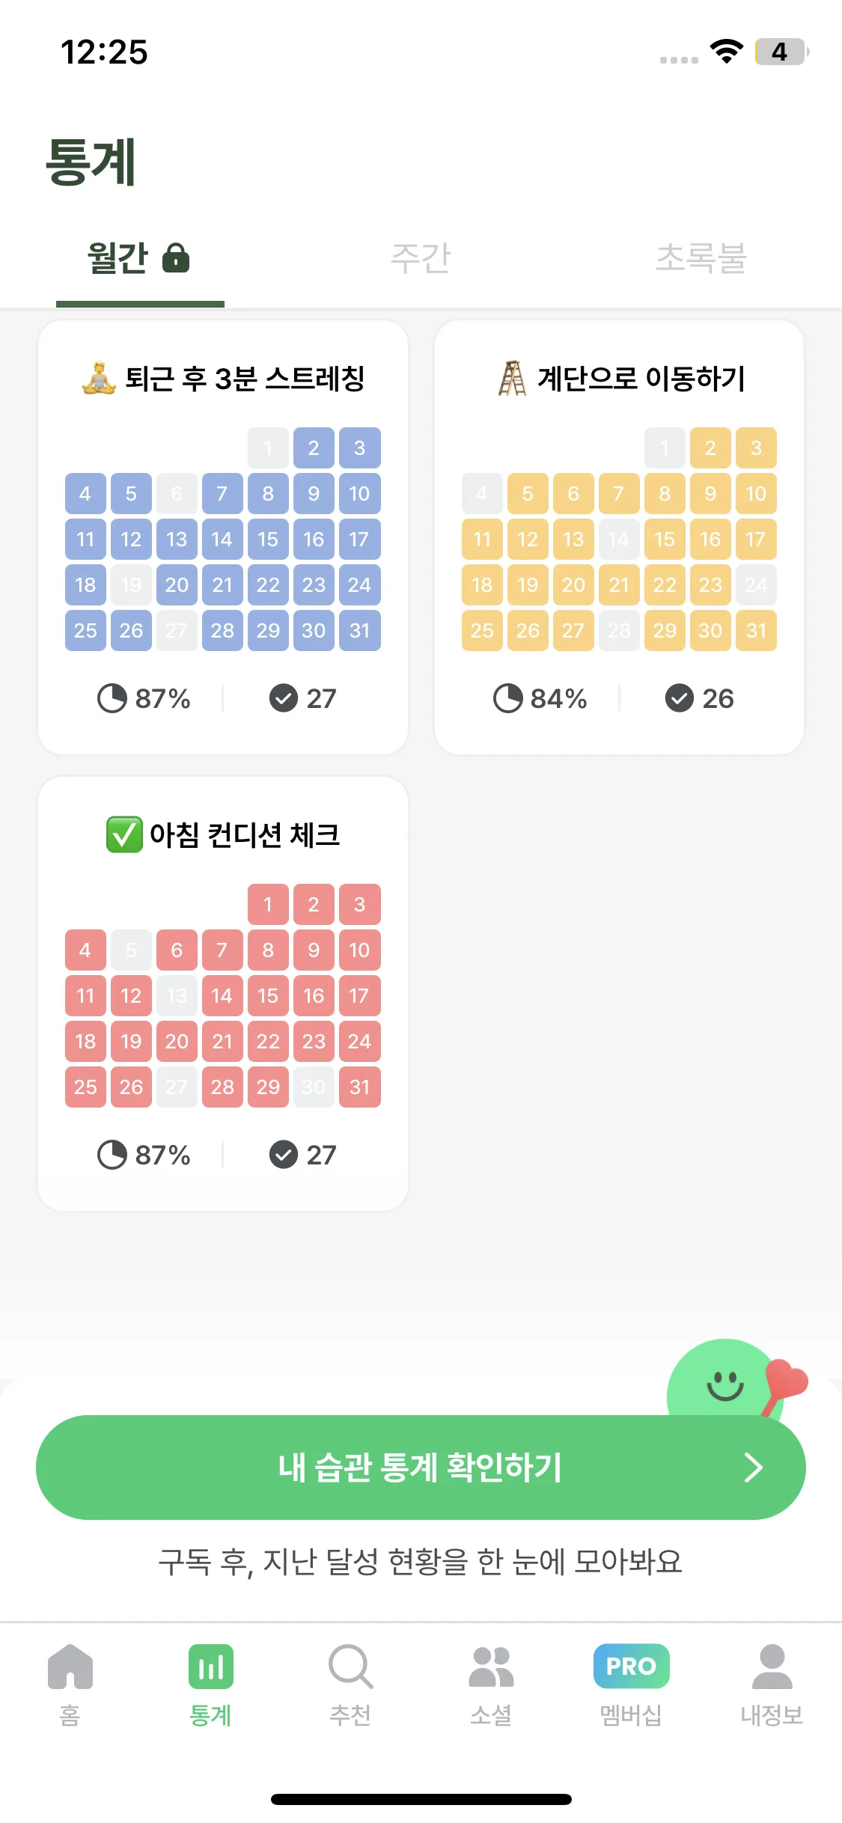Open 계단으로 이동하기 habit title

click(x=620, y=379)
